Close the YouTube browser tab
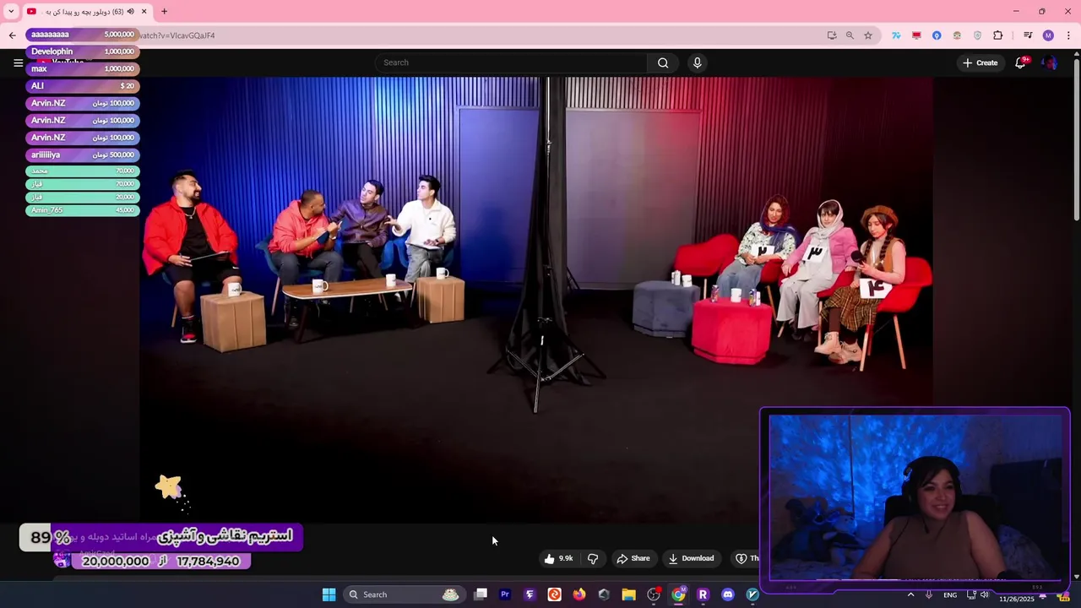The image size is (1081, 608). point(144,12)
